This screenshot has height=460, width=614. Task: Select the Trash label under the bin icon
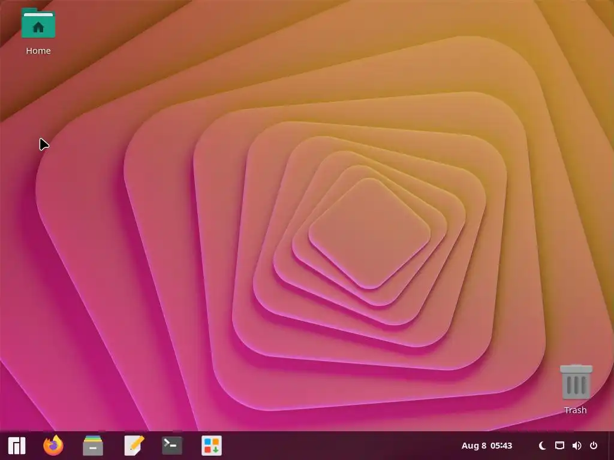tap(575, 410)
